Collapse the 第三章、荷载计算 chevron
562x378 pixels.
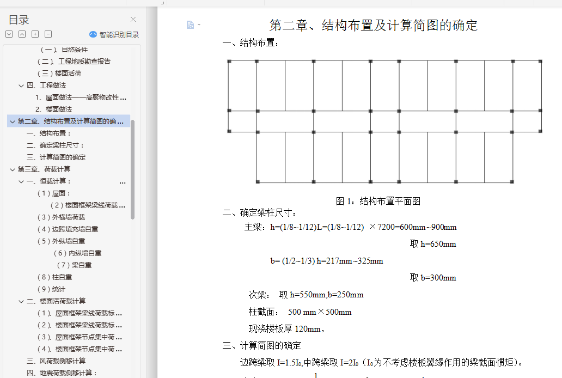point(13,169)
